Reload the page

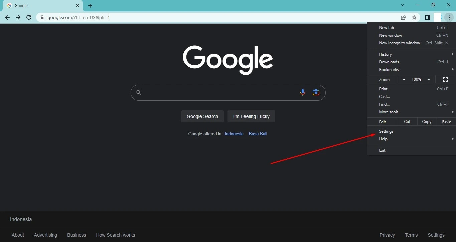click(x=29, y=17)
